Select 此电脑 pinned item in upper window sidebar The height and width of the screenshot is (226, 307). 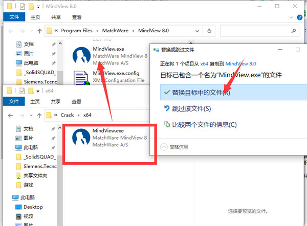31,63
